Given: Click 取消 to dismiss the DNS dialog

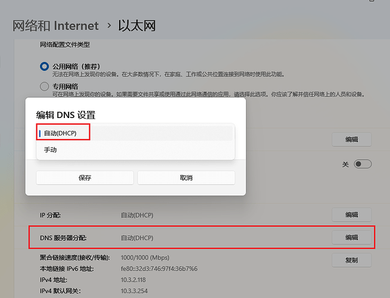Looking at the screenshot, I should (x=186, y=178).
